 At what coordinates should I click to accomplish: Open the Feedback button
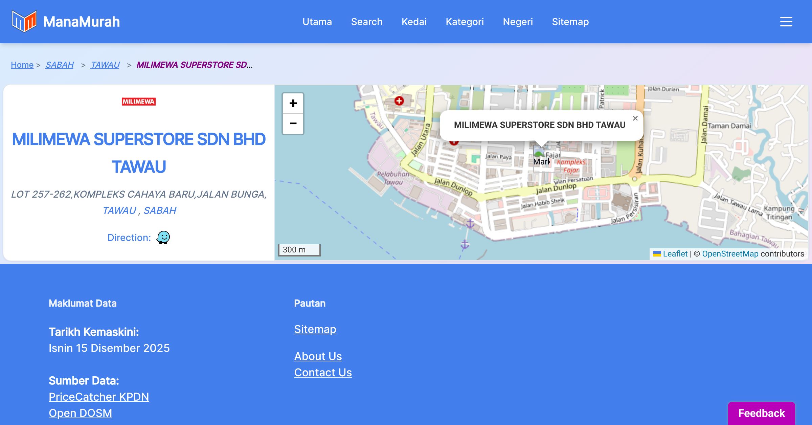tap(761, 413)
